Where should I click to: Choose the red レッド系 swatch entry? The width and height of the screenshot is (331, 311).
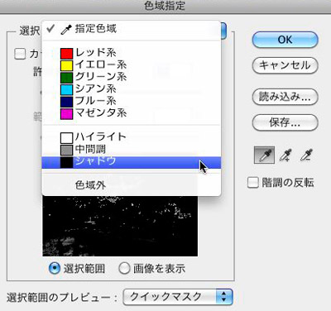click(x=132, y=53)
